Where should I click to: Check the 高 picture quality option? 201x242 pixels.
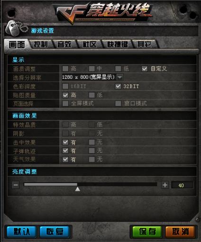pyautogui.click(x=65, y=69)
